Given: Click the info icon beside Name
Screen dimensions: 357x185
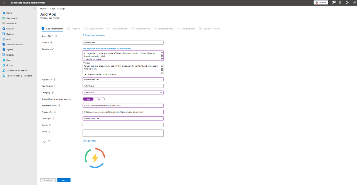Looking at the screenshot, I should (x=52, y=42).
